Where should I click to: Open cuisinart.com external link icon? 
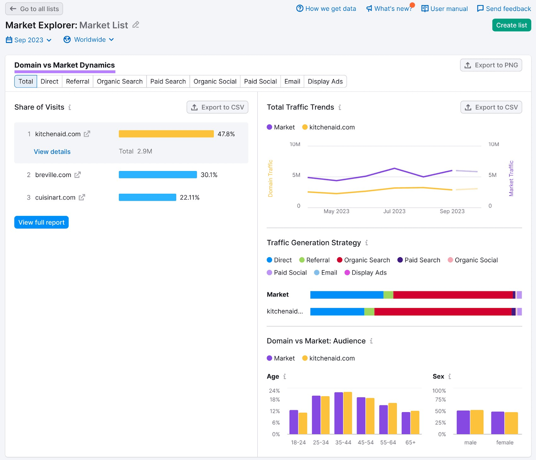click(x=82, y=197)
